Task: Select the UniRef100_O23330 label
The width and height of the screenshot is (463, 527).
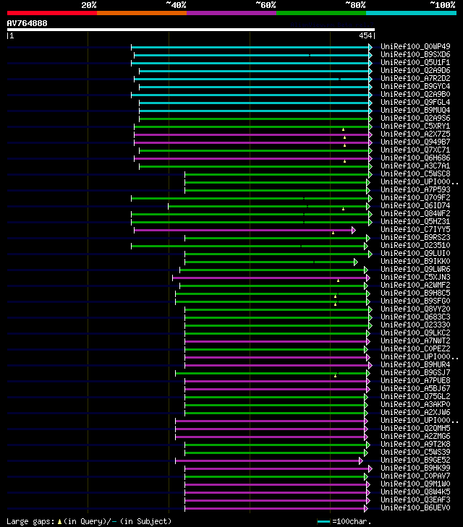Action: pos(415,325)
